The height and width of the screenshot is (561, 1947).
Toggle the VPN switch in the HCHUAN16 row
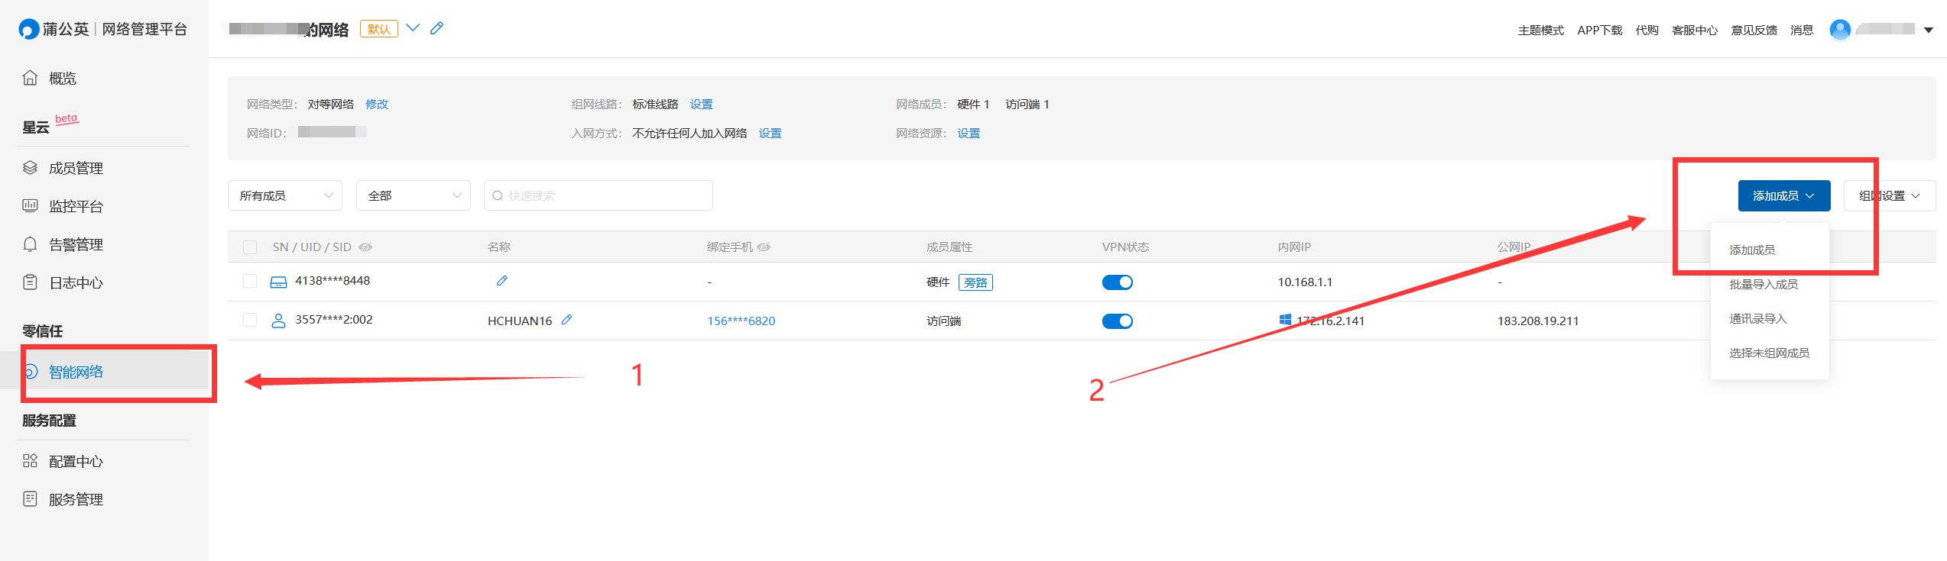1117,321
